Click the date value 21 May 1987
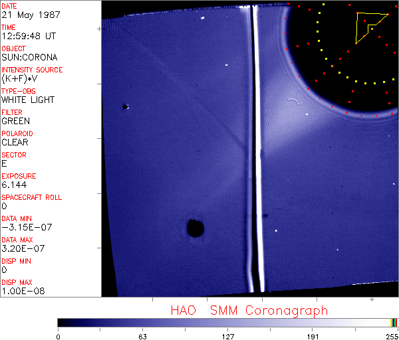This screenshot has width=399, height=340. tap(31, 15)
